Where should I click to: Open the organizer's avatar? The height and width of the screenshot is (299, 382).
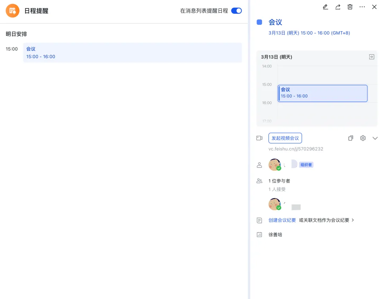(274, 165)
